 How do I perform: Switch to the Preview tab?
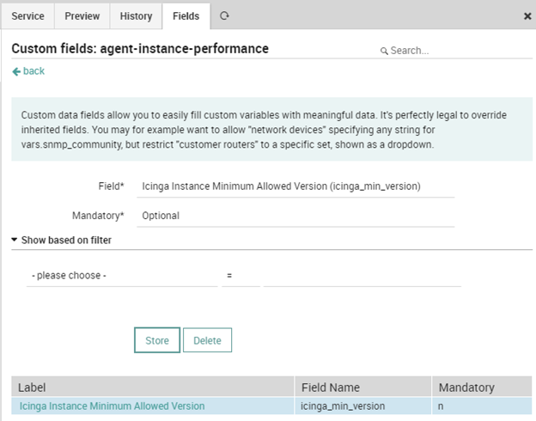[x=82, y=16]
